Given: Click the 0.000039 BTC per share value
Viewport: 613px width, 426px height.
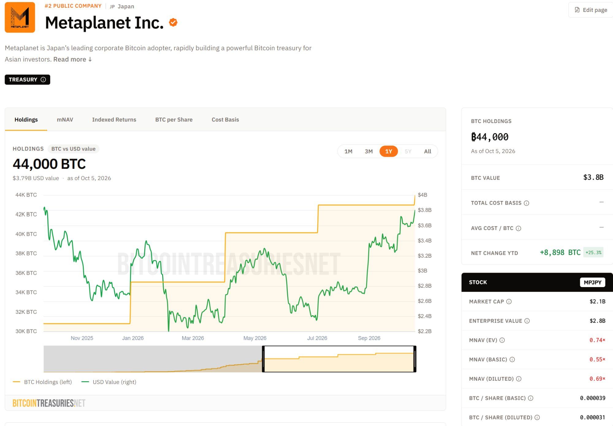Looking at the screenshot, I should tap(592, 398).
